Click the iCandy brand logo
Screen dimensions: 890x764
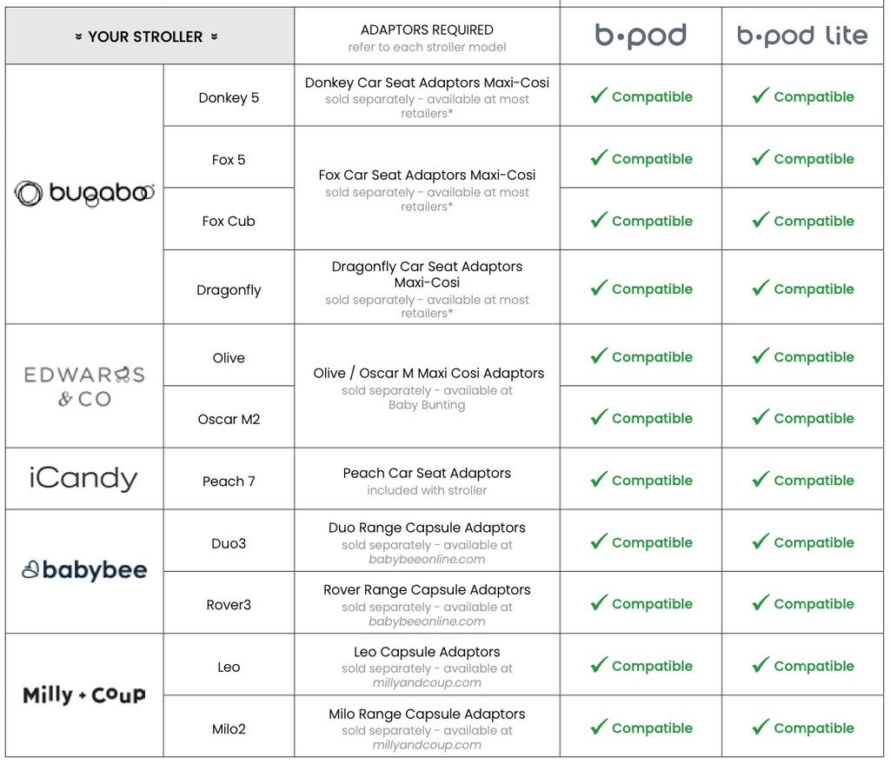(x=83, y=479)
